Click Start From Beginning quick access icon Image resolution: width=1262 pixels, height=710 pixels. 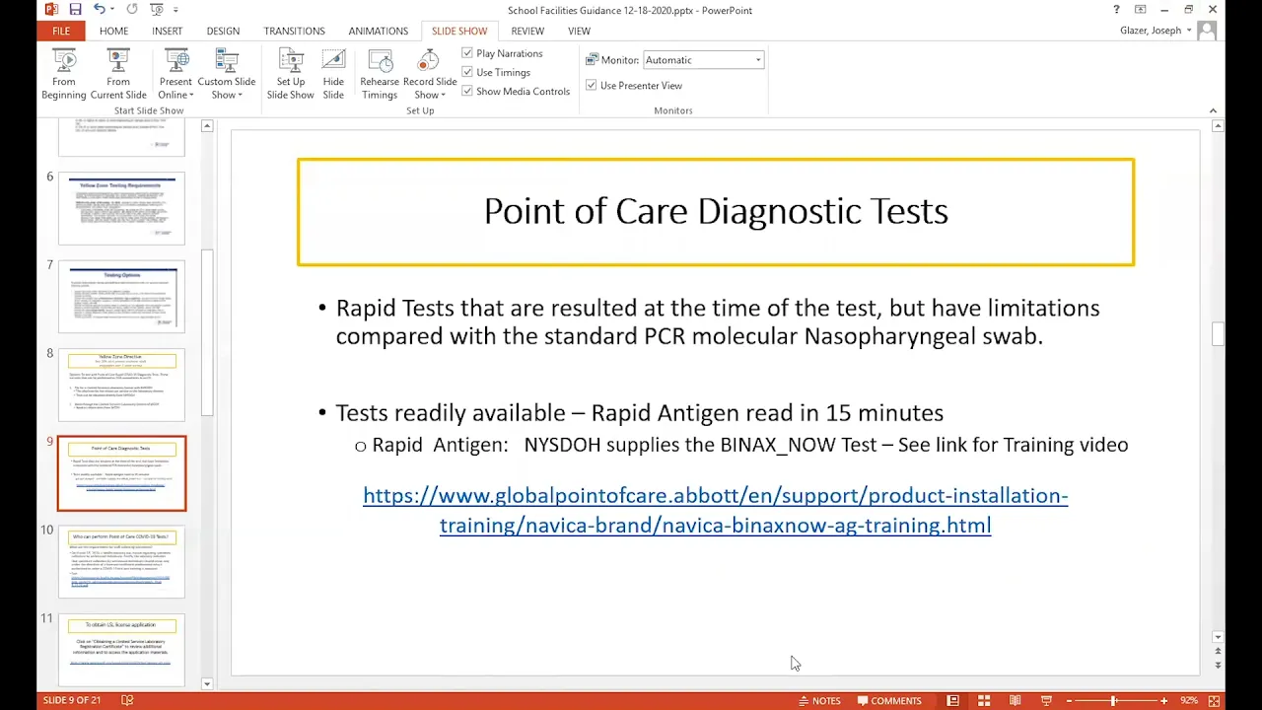coord(157,10)
